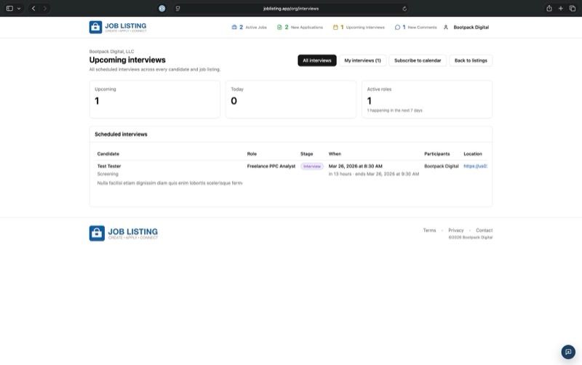Viewport: 582px width, 365px height.
Task: Select the joblisting.app address bar
Action: 291,8
